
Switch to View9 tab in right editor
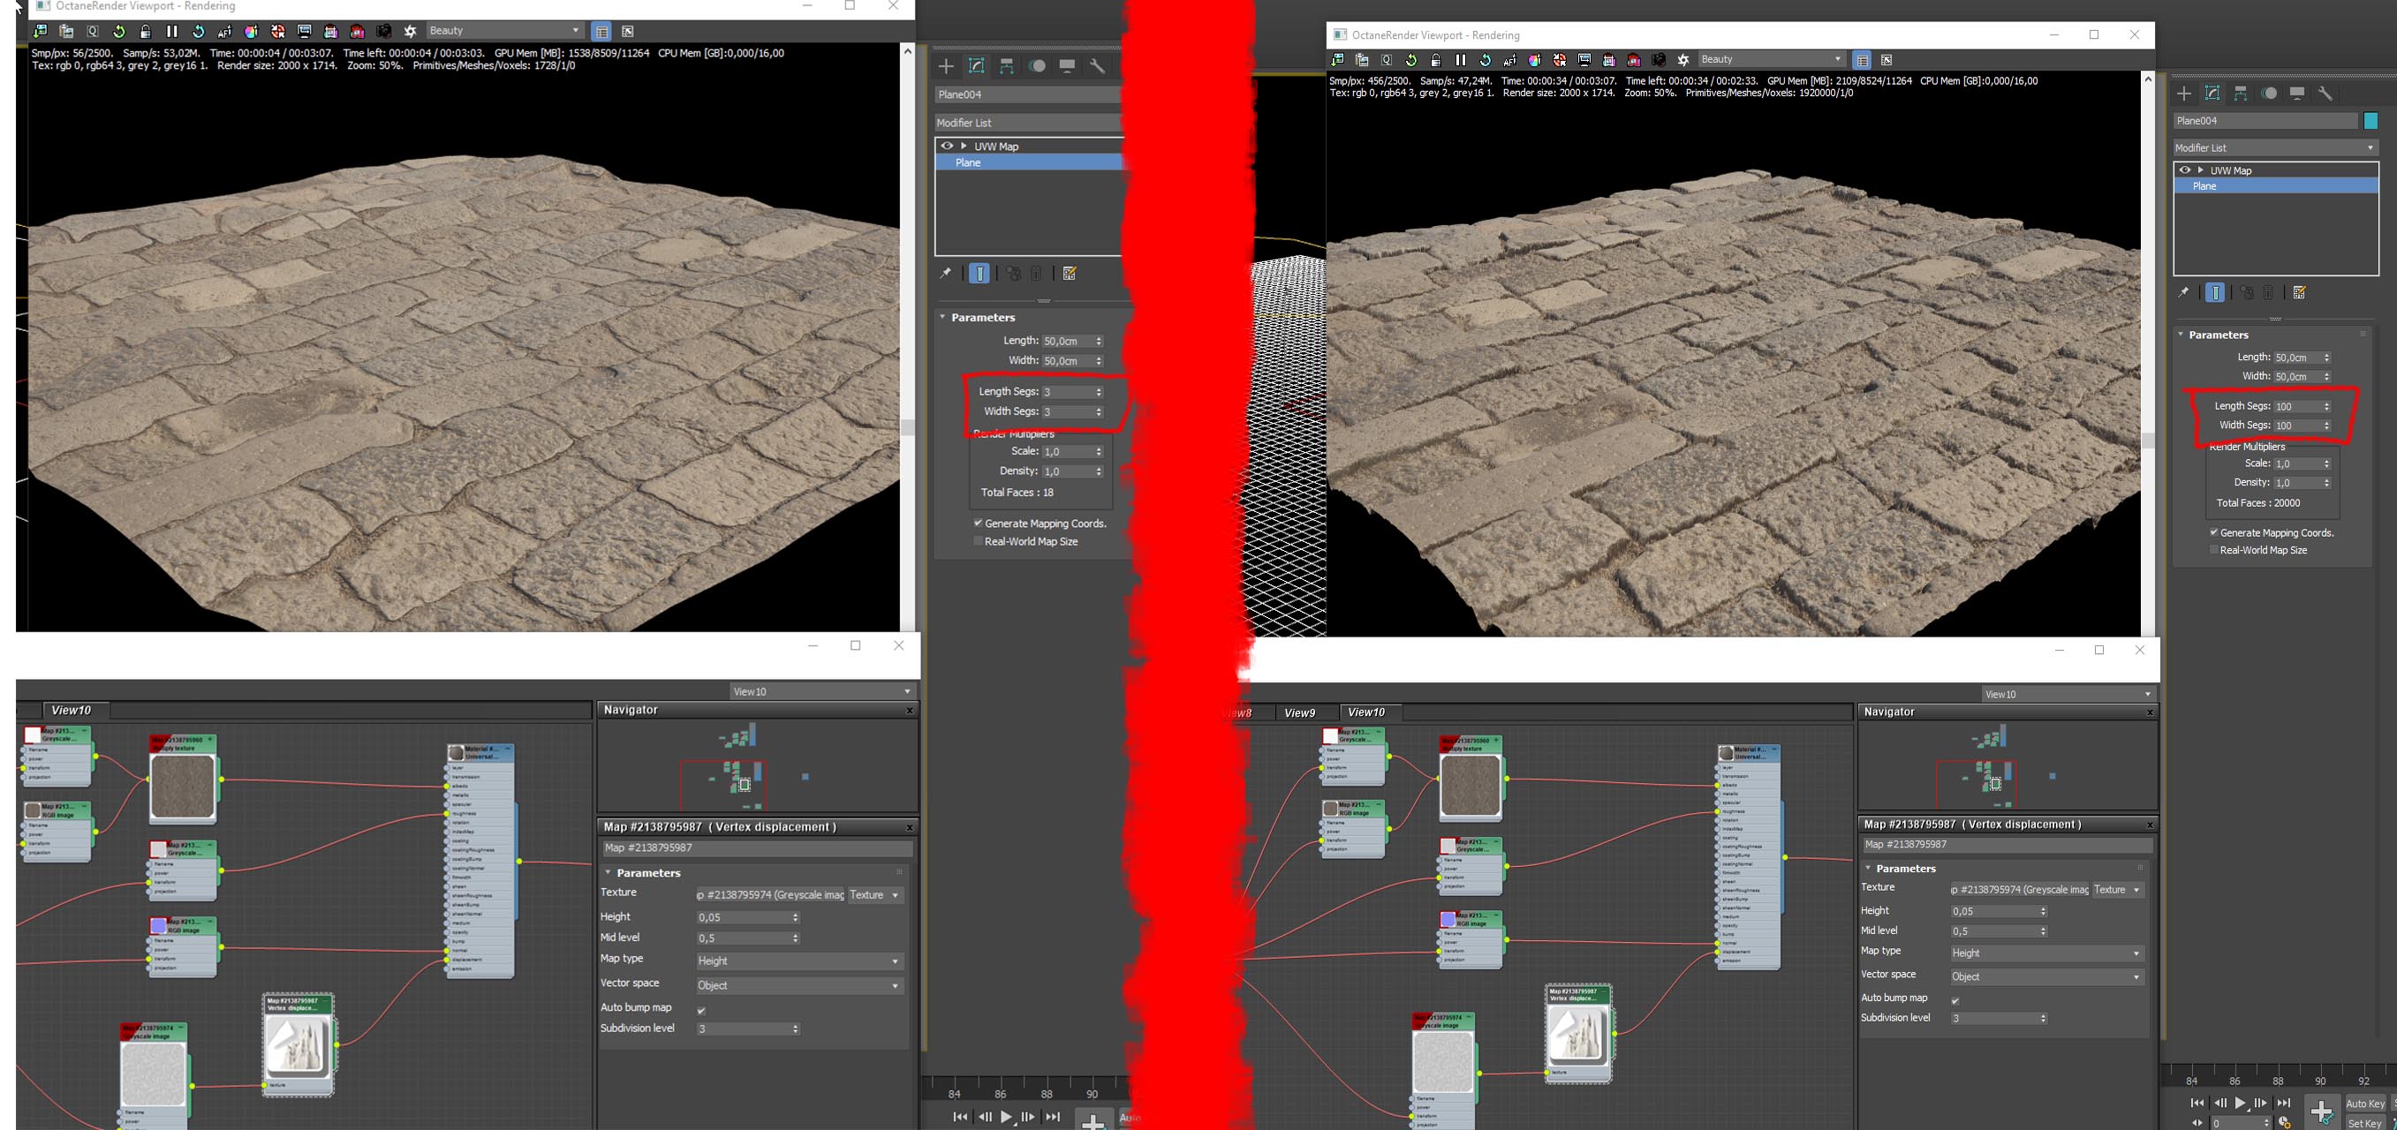coord(1299,712)
